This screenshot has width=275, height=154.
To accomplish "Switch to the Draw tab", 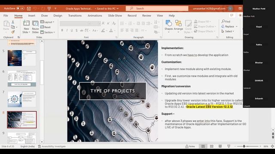I will coord(44,15).
